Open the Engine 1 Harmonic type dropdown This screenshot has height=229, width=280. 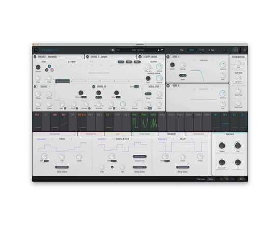click(x=49, y=57)
